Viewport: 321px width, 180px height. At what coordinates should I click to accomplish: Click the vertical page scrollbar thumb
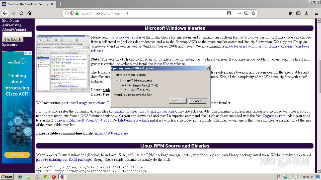tap(319, 77)
